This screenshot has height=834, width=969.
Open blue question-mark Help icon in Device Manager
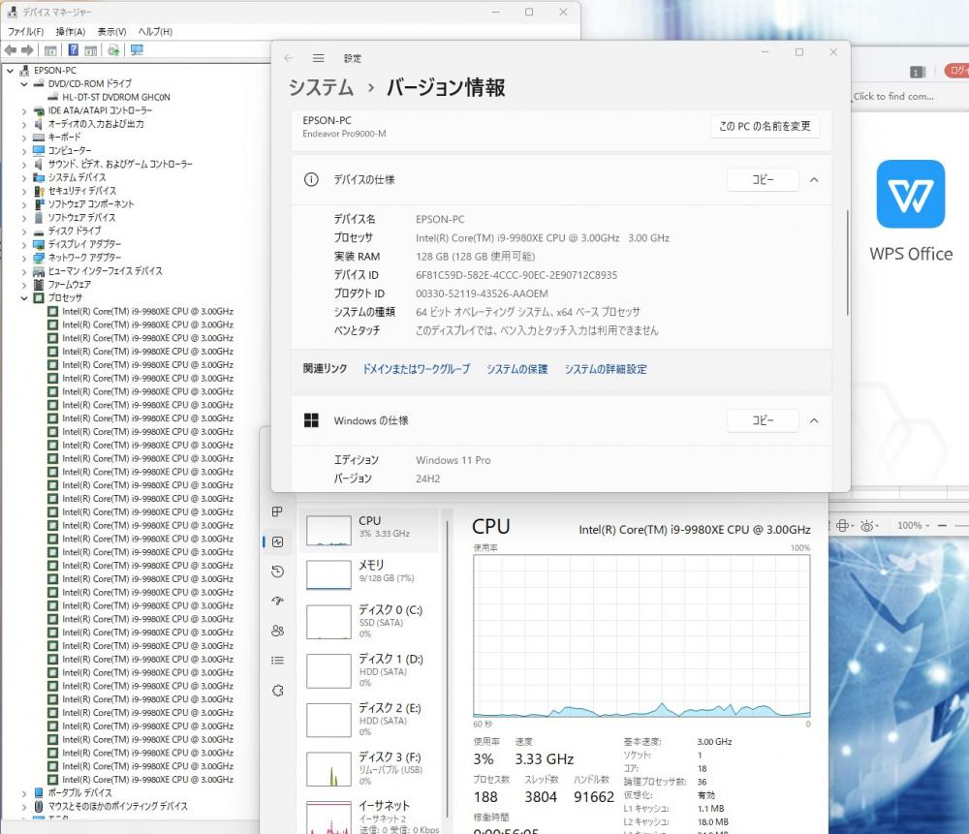73,50
